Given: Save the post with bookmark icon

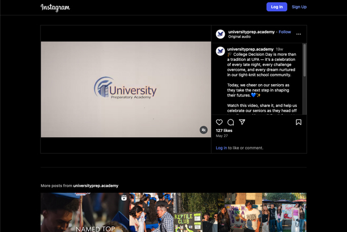Looking at the screenshot, I should click(x=299, y=122).
